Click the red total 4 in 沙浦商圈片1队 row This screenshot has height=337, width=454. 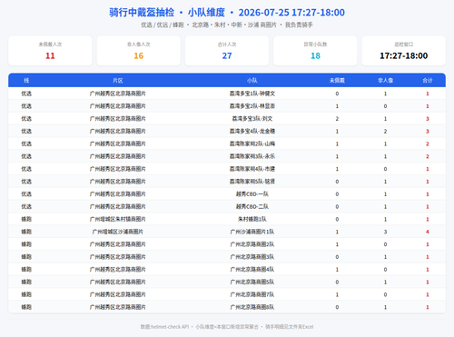pyautogui.click(x=428, y=232)
